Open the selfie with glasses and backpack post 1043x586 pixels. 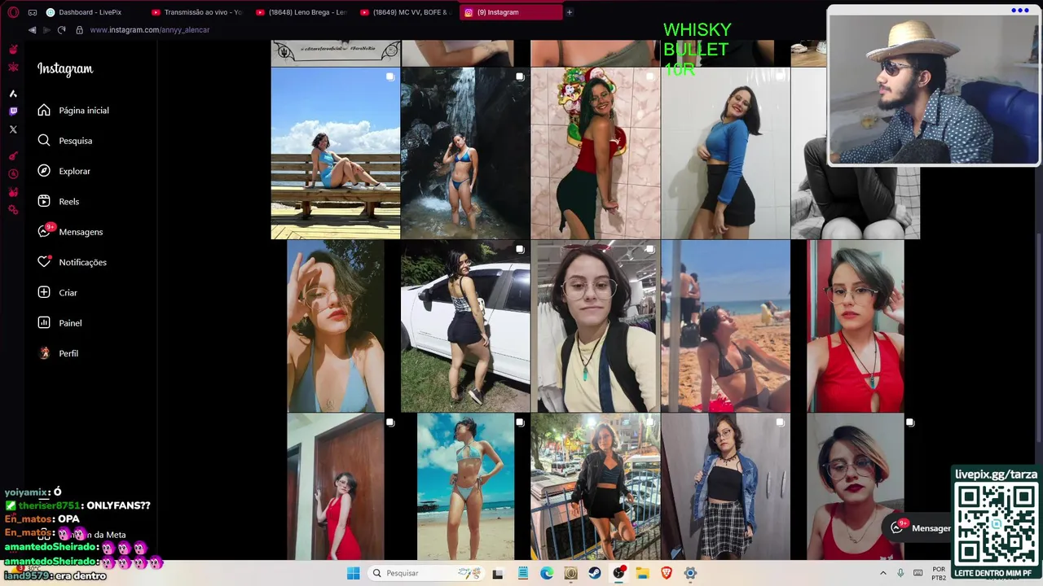596,326
